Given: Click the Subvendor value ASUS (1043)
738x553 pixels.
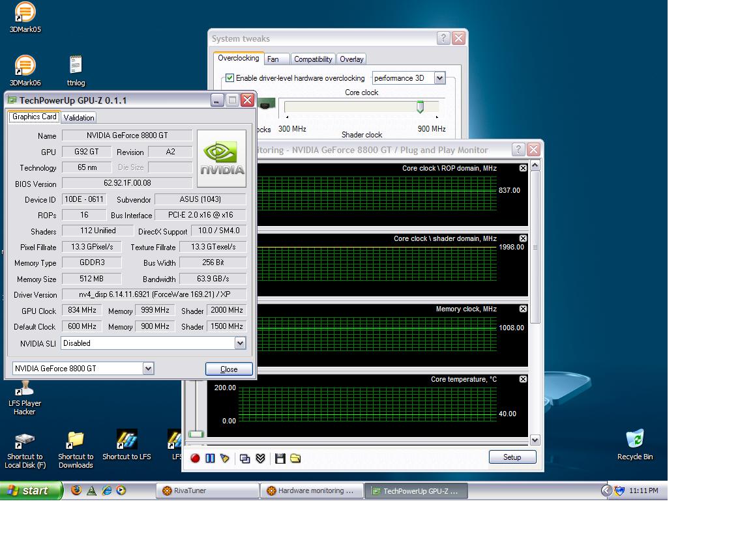Looking at the screenshot, I should tap(200, 199).
